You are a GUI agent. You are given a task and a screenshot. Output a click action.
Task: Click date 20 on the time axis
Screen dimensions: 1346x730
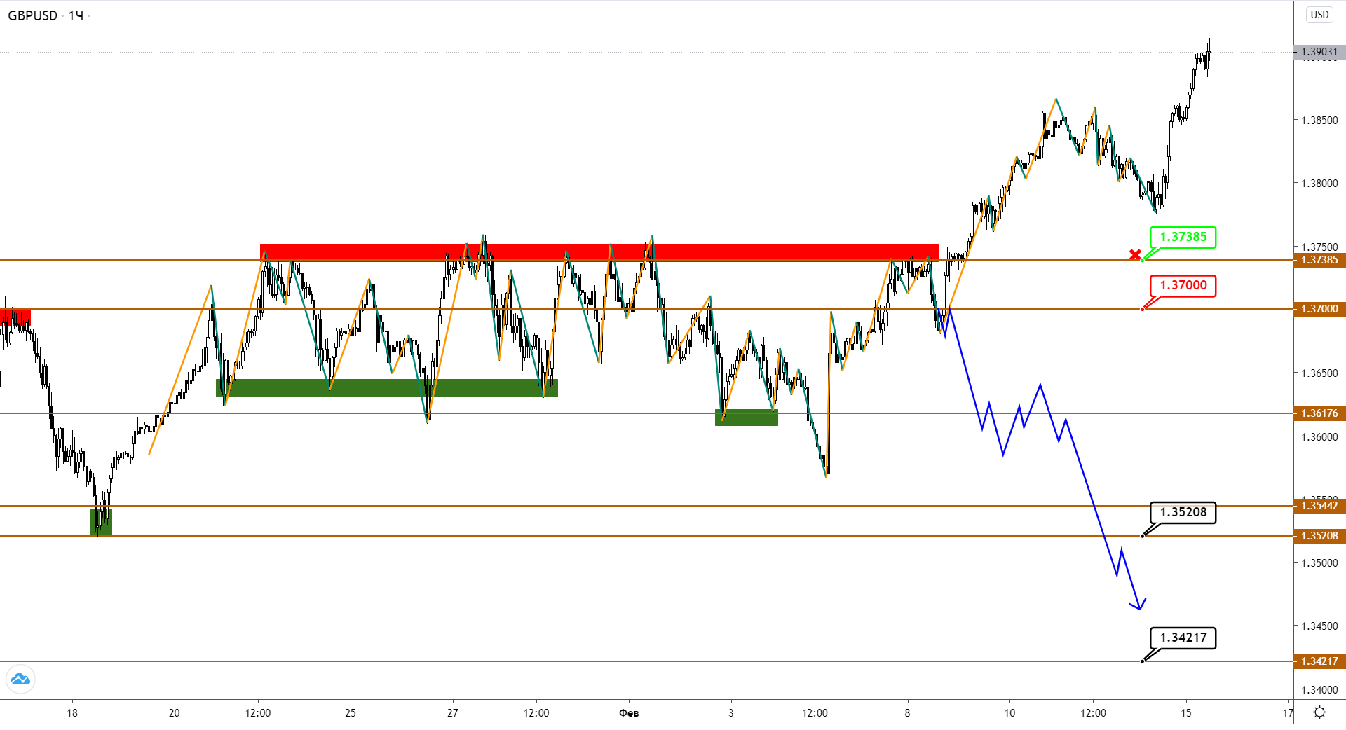[174, 713]
